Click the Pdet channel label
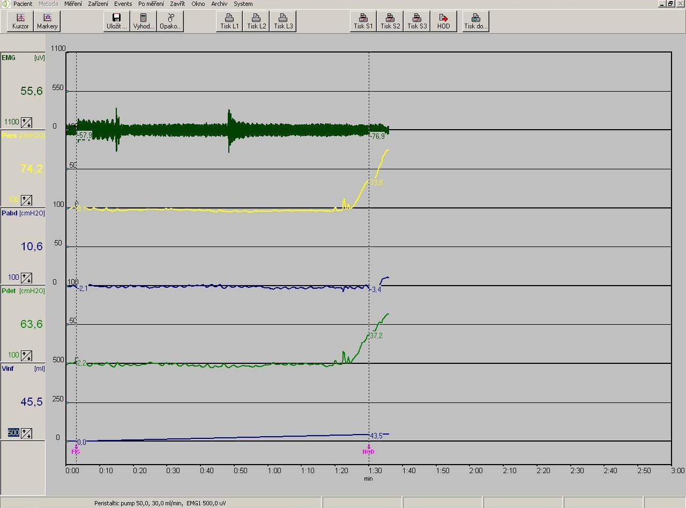The height and width of the screenshot is (508, 686). click(9, 291)
